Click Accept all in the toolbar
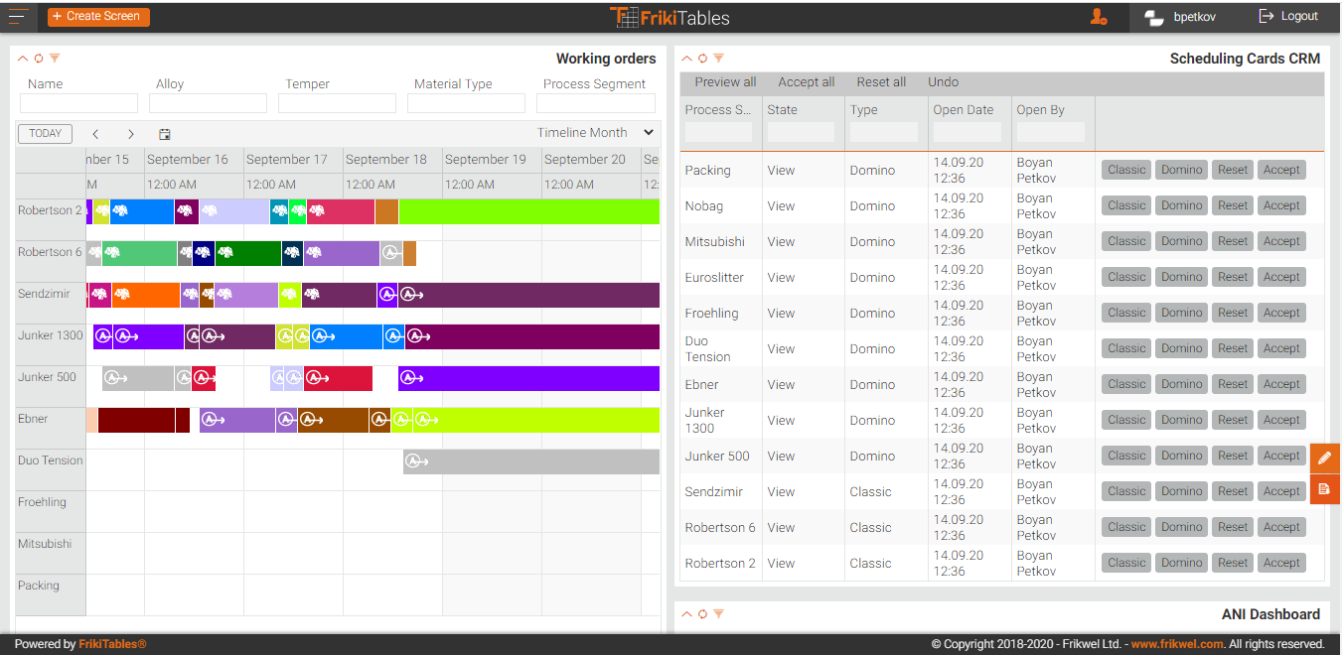This screenshot has height=655, width=1342. [806, 82]
